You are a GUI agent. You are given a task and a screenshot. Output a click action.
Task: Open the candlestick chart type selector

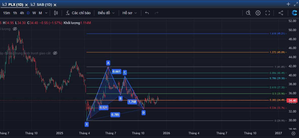click(x=56, y=13)
